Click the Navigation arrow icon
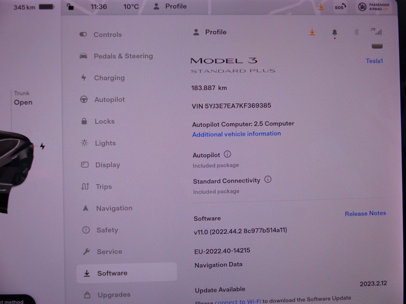 86,208
